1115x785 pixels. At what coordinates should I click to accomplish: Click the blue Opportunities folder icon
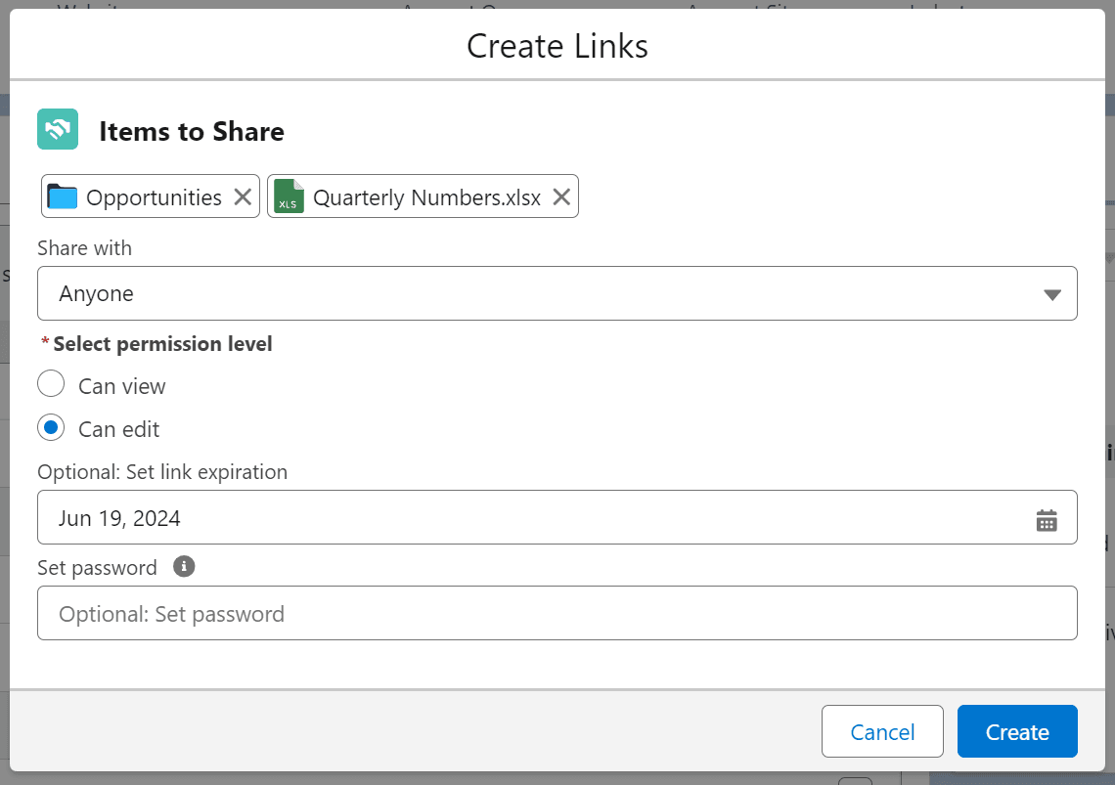pyautogui.click(x=63, y=196)
